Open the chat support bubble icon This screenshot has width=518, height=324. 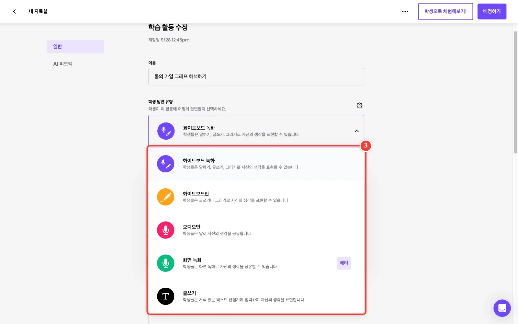[502, 308]
